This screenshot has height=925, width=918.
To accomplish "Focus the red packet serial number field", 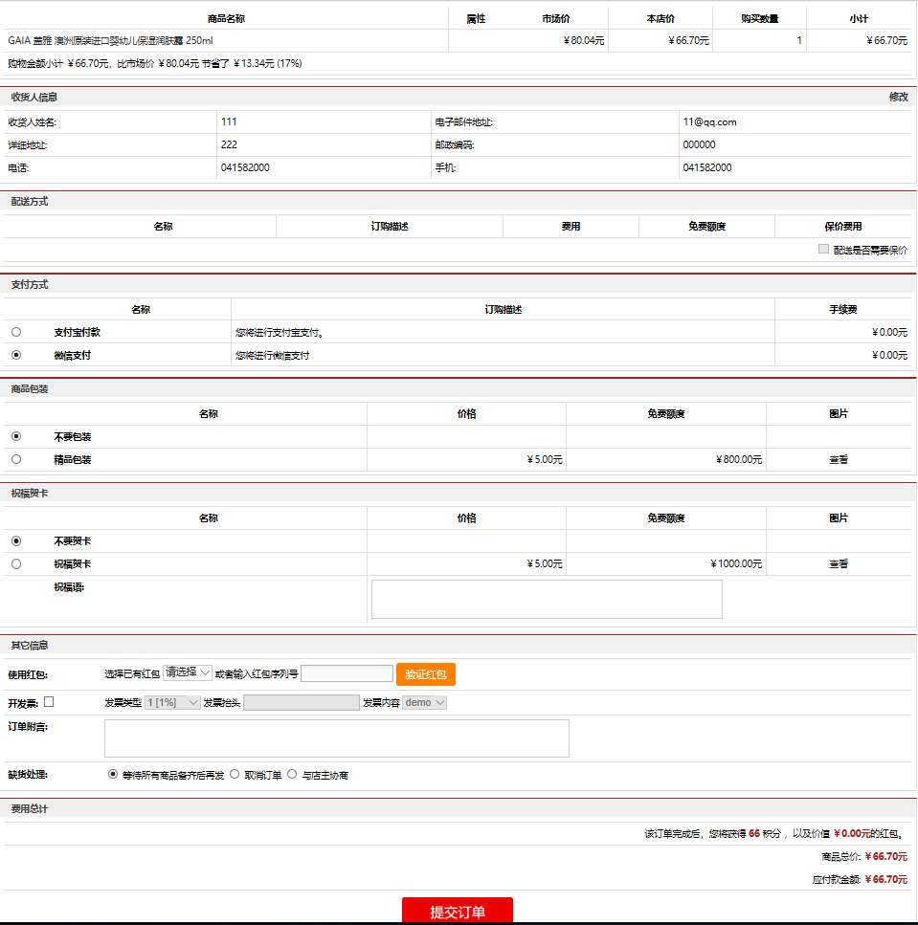I will coord(347,673).
